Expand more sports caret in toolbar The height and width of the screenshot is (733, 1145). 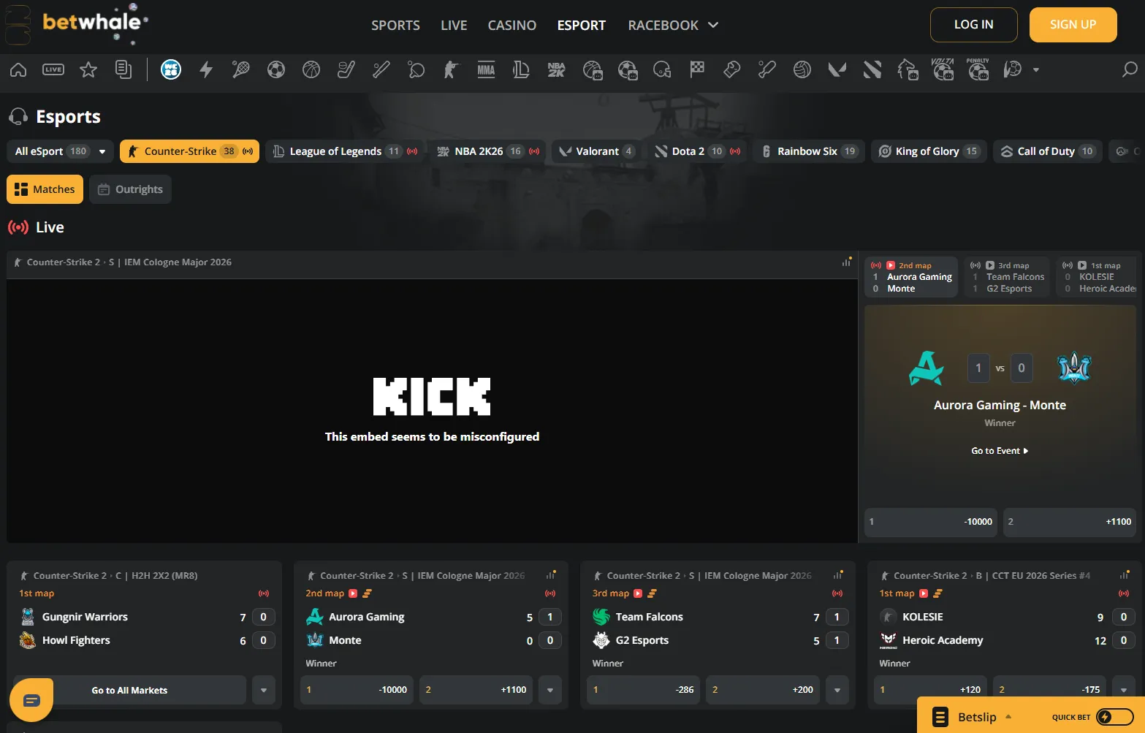[x=1035, y=70]
